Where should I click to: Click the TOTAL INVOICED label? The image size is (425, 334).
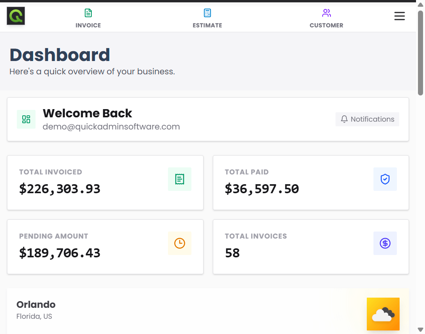point(50,172)
